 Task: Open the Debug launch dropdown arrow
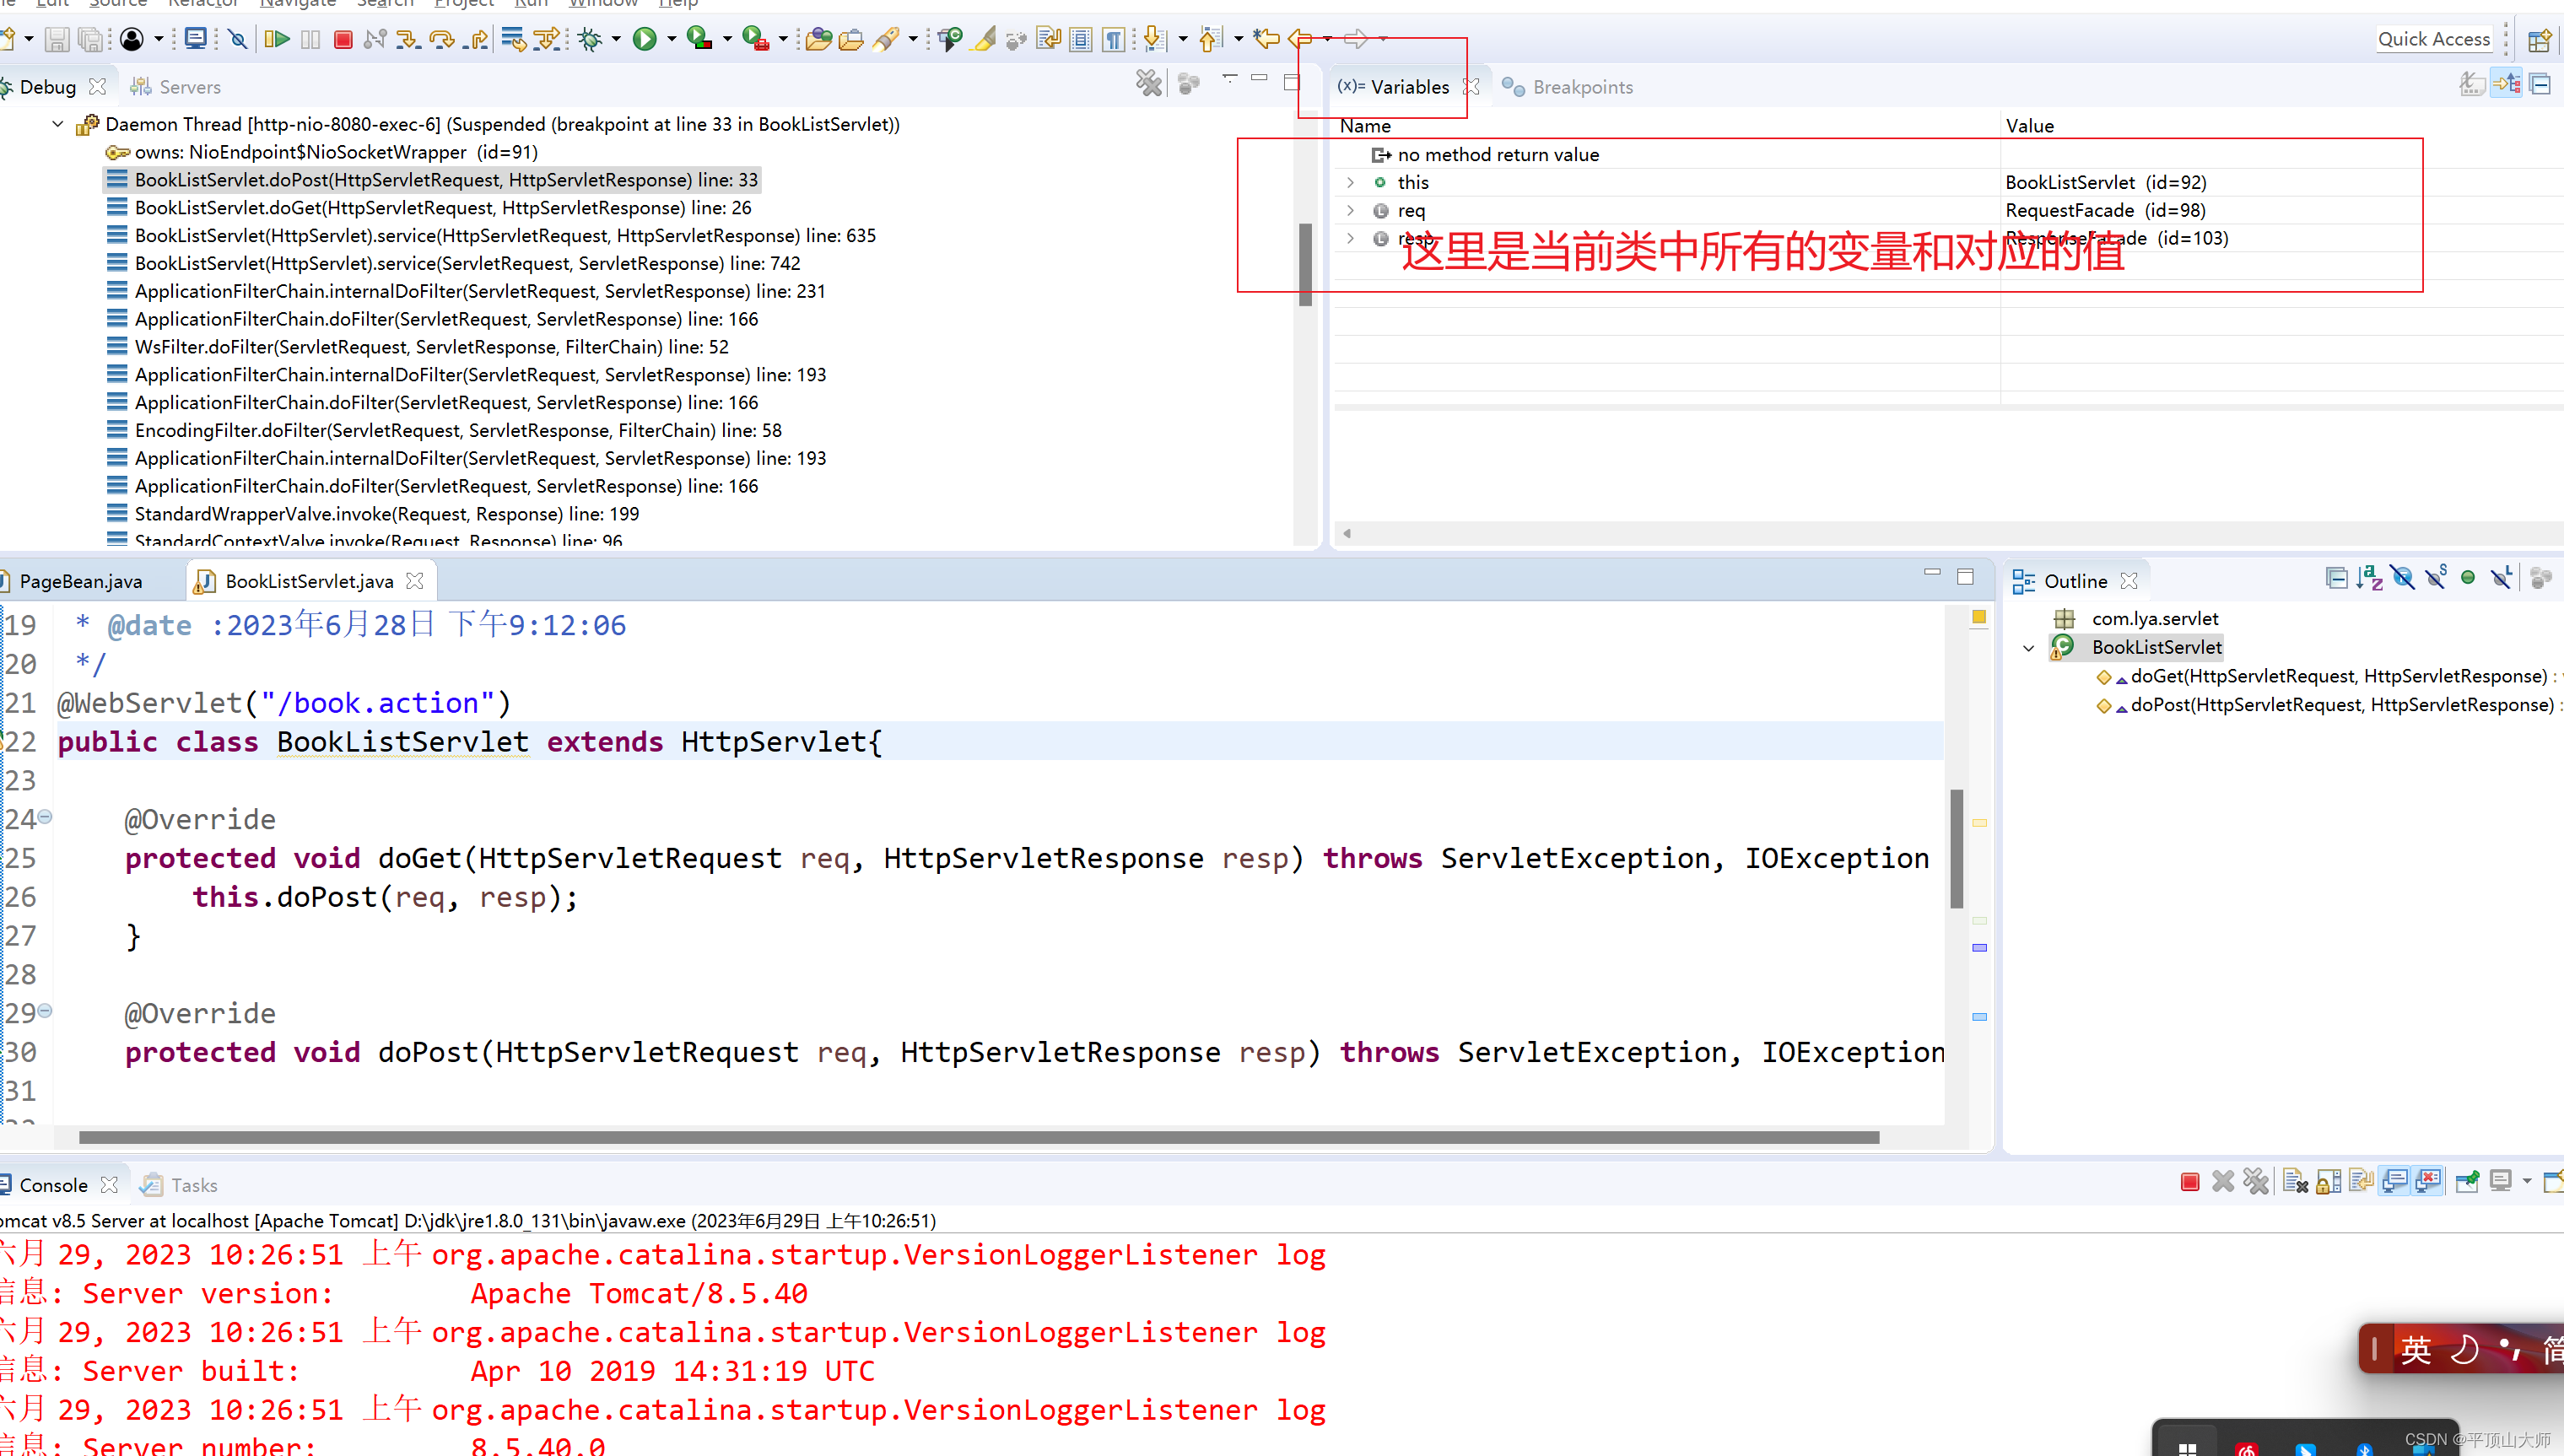[616, 39]
